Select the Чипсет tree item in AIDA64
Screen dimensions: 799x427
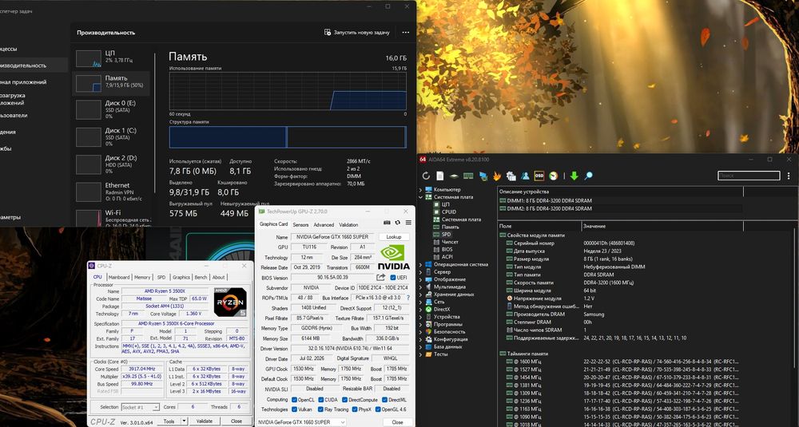[446, 242]
